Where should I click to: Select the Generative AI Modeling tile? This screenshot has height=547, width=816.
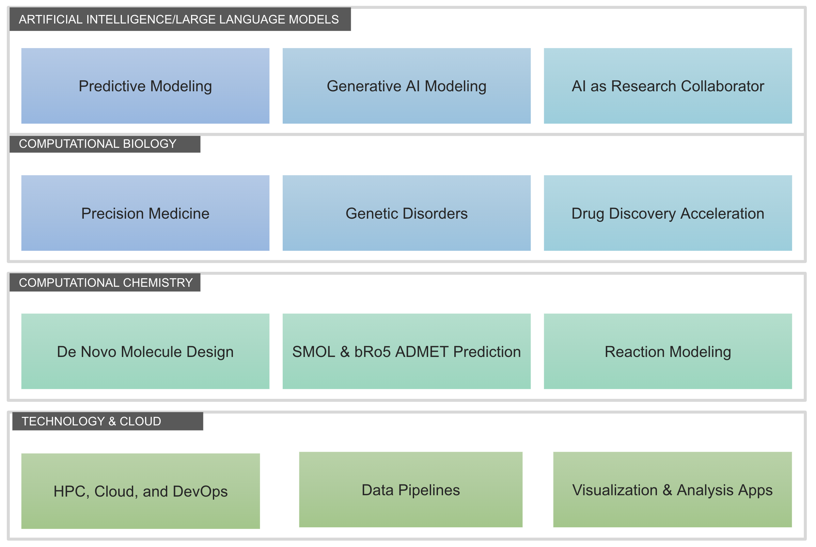(x=406, y=86)
